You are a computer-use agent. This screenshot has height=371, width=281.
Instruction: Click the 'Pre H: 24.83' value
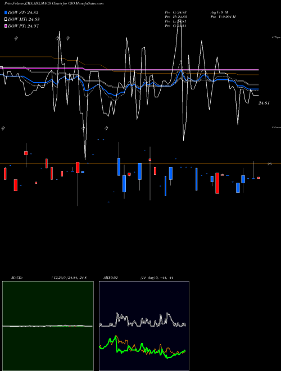177,17
